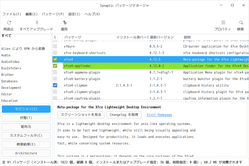Click the カスタムフィルタ(C) button

(x=26, y=136)
